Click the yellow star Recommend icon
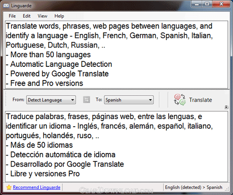Image resolution: width=233 pixels, height=195 pixels. point(9,187)
